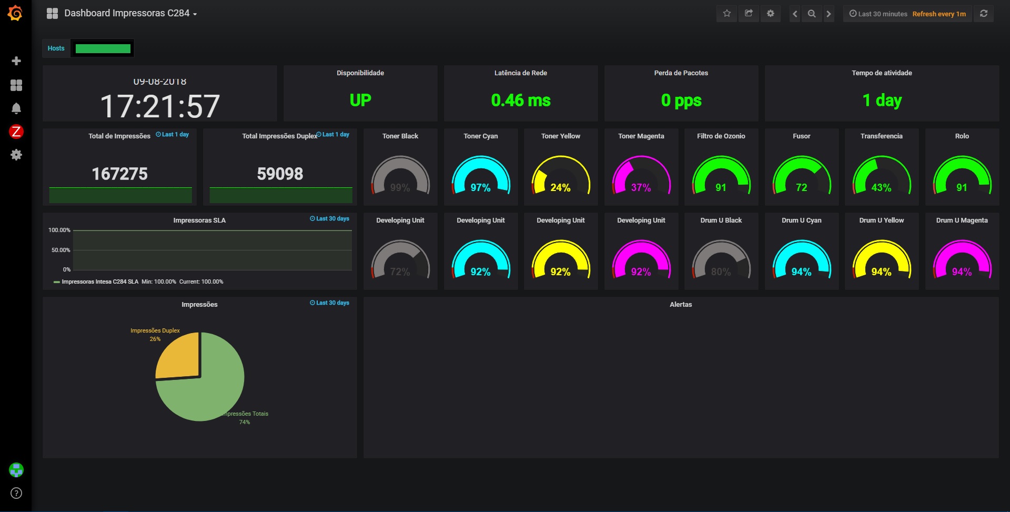
Task: Open the Help question mark icon
Action: click(x=16, y=493)
